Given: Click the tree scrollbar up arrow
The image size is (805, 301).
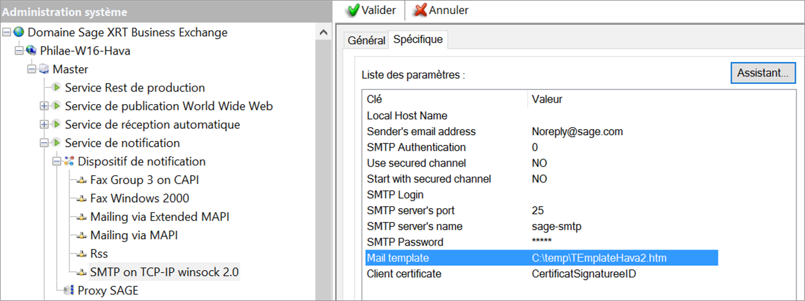Looking at the screenshot, I should [323, 32].
